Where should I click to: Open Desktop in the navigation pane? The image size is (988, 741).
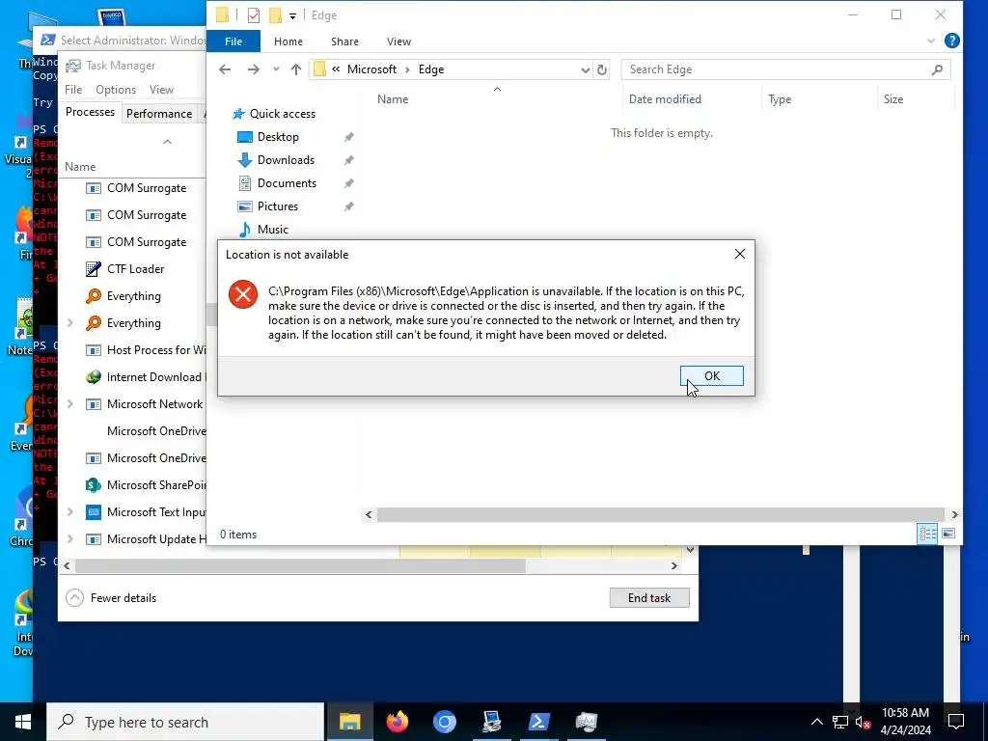click(278, 137)
